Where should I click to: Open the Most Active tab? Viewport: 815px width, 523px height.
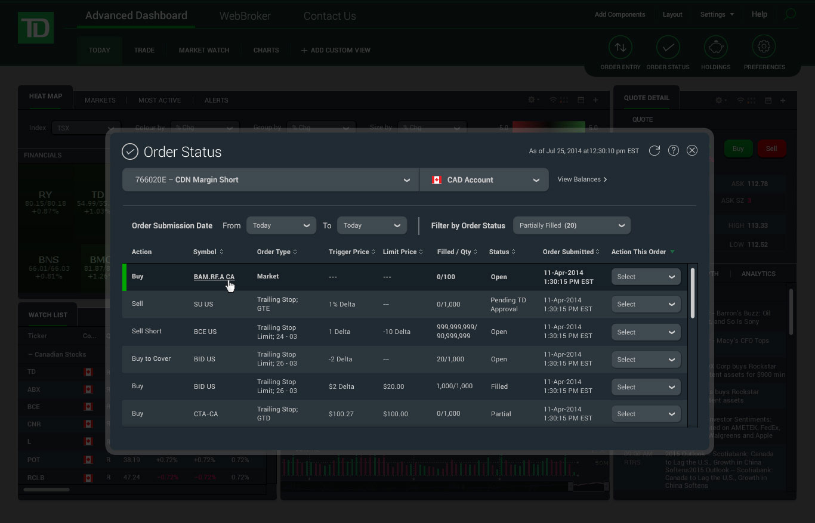(159, 100)
